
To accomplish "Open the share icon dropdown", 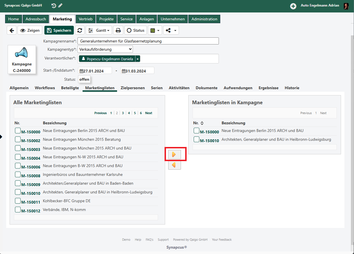I will coord(171,30).
